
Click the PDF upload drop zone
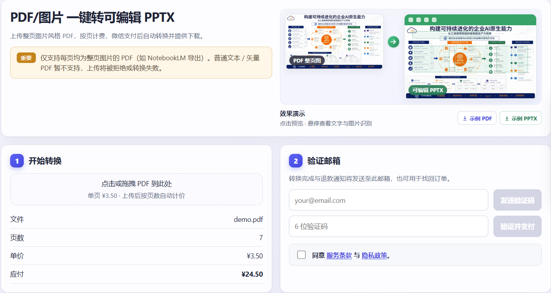click(136, 189)
